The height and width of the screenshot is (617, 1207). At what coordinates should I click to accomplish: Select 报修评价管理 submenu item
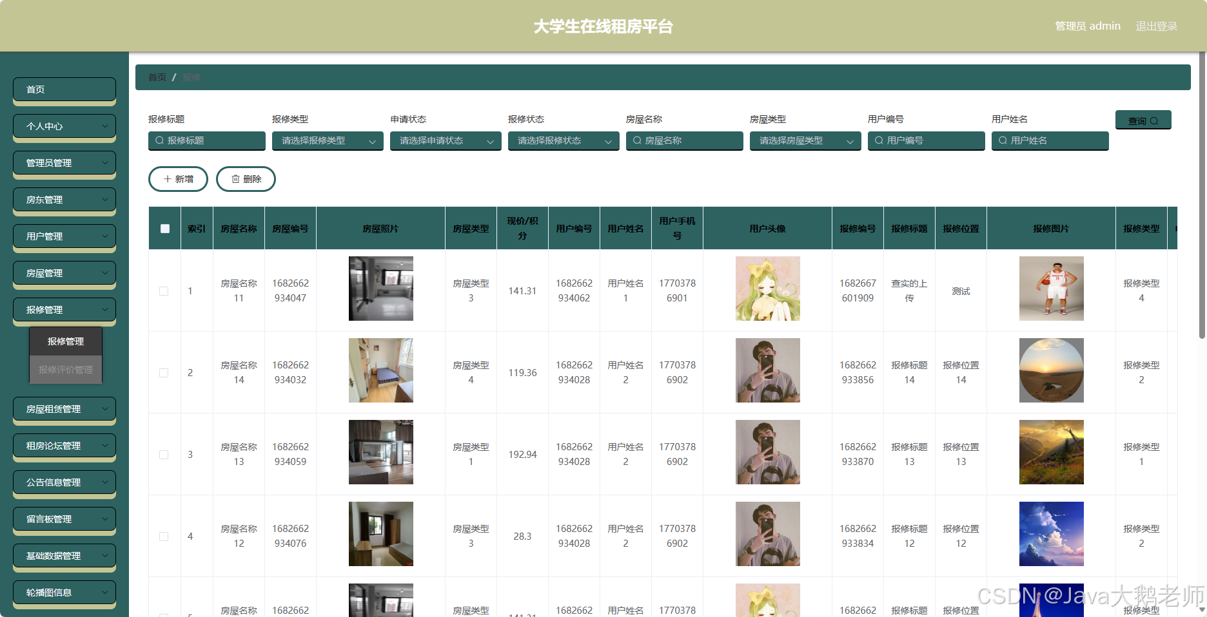click(66, 370)
